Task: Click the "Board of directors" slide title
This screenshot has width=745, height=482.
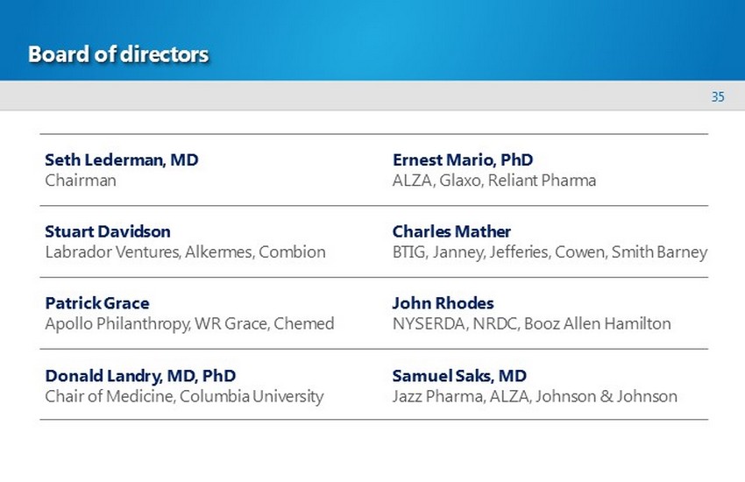Action: [x=117, y=54]
